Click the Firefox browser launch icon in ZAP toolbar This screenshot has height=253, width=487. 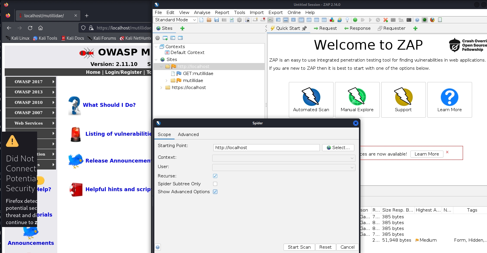(432, 20)
